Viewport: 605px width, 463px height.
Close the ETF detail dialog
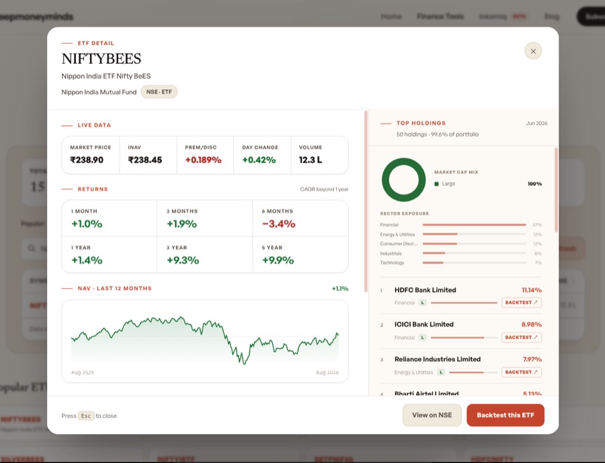tap(533, 51)
